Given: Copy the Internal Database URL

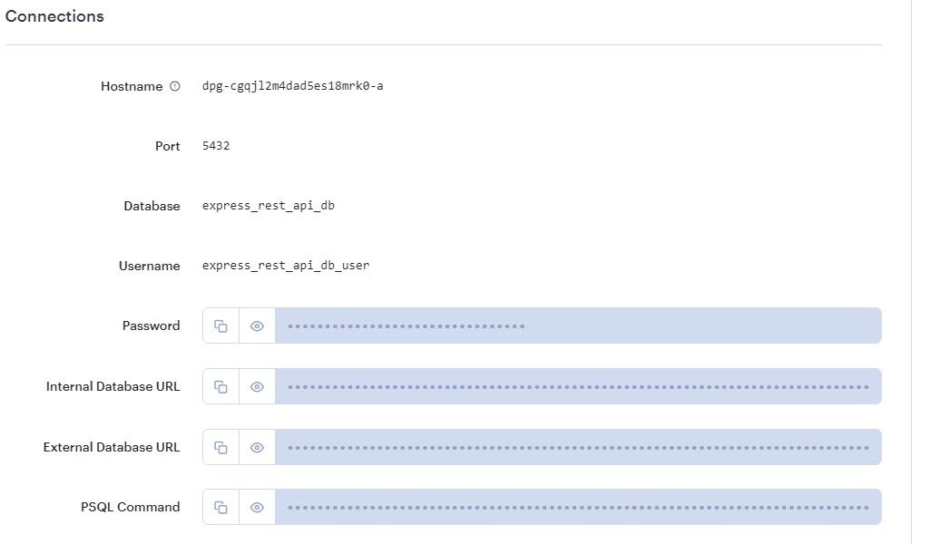Looking at the screenshot, I should pos(220,385).
